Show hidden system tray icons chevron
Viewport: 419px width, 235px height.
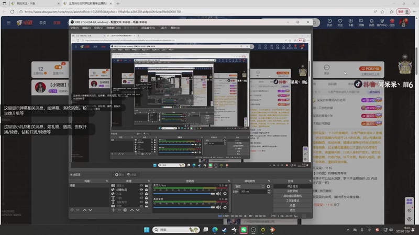pos(348,230)
